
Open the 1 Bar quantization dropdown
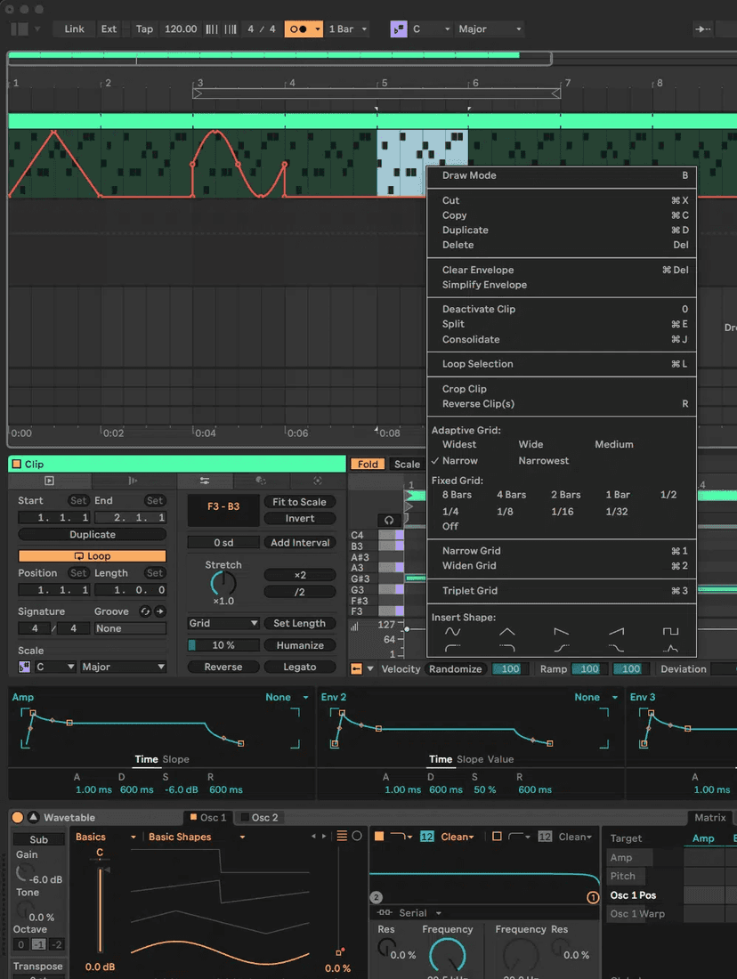(x=347, y=28)
